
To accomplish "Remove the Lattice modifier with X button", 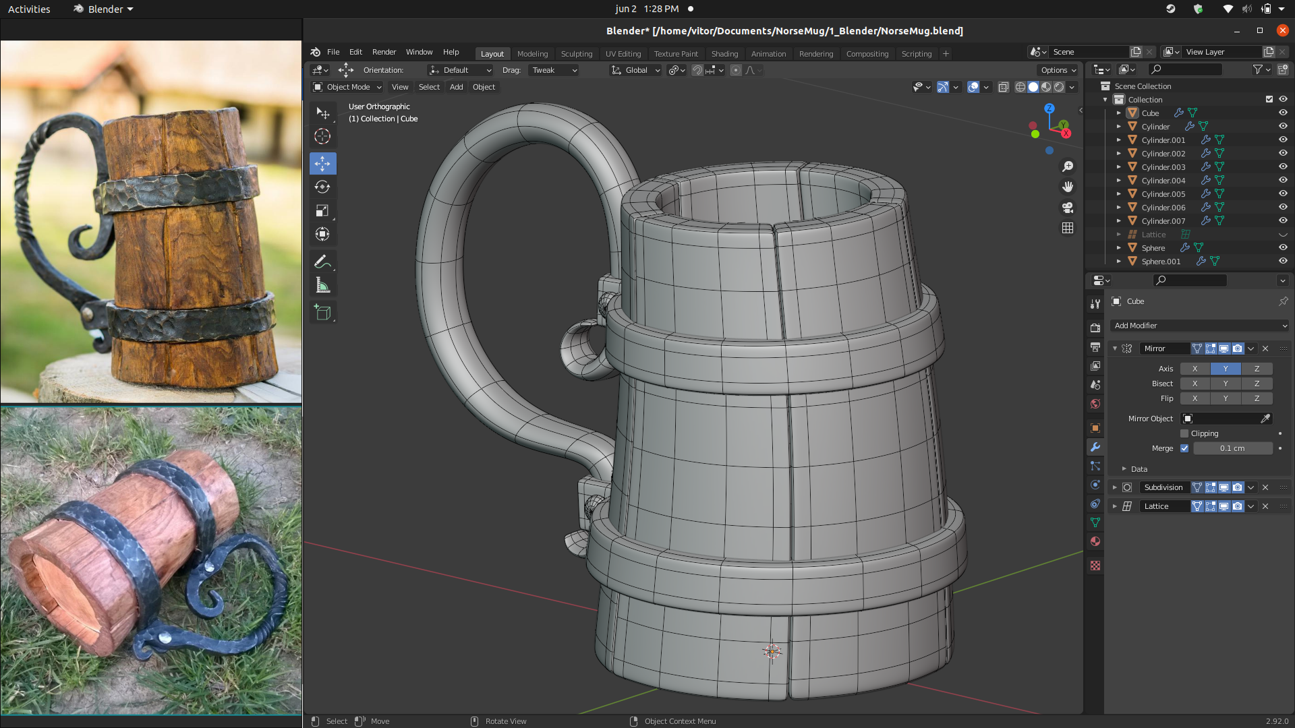I will [1265, 506].
